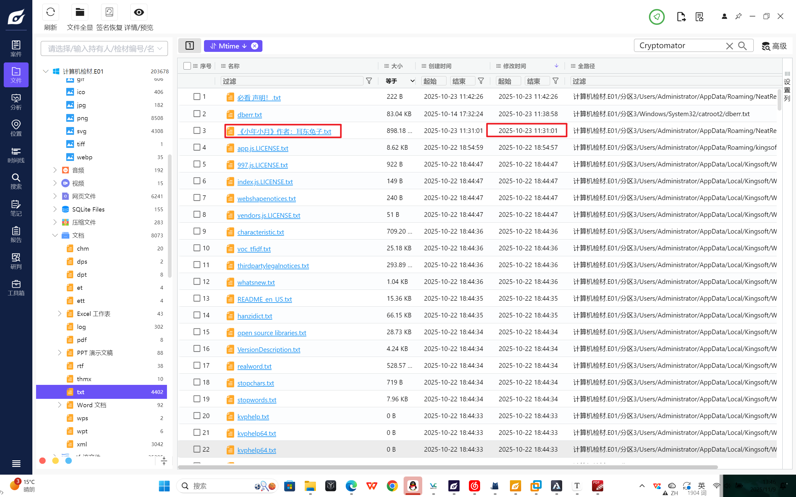Click the 位置 location sidebar icon
The height and width of the screenshot is (497, 796).
pyautogui.click(x=16, y=128)
